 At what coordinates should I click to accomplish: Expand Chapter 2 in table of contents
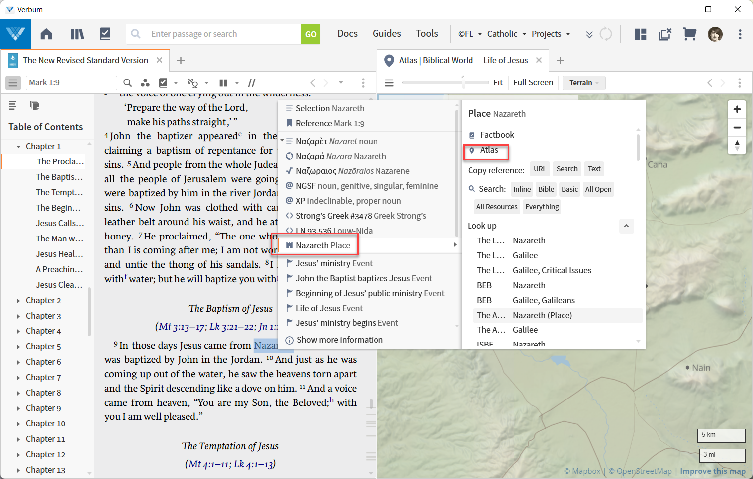pyautogui.click(x=18, y=301)
